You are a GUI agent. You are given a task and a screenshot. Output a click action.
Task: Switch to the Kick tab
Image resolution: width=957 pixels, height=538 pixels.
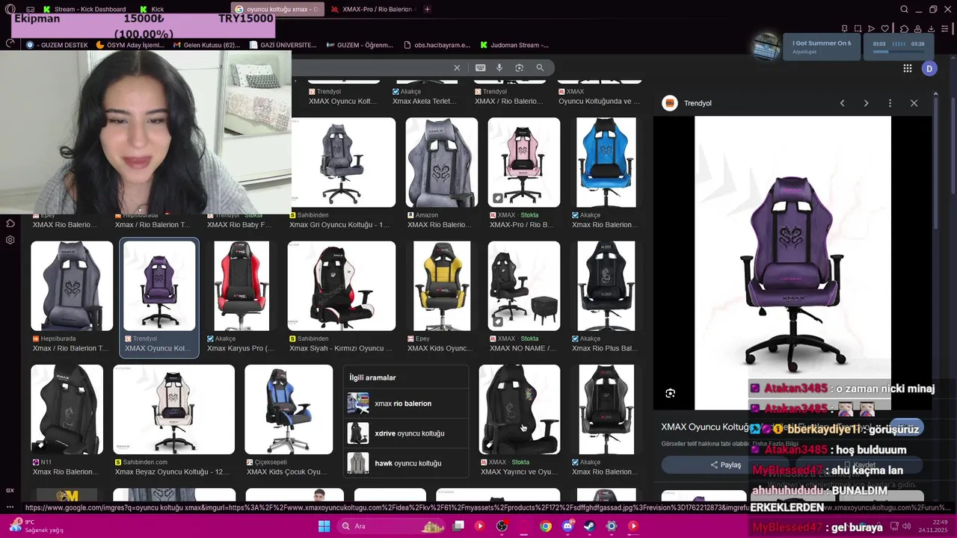153,9
